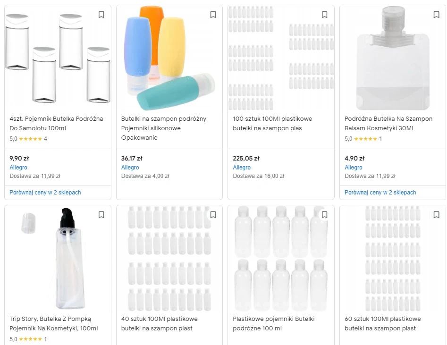447x345 pixels.
Task: Bookmark the Trip Story pump bottle
Action: coord(101,215)
